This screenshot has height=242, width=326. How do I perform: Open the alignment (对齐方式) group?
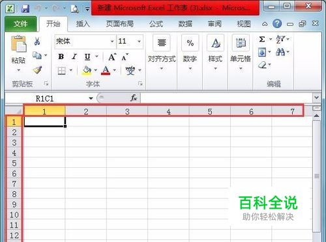tap(162, 52)
